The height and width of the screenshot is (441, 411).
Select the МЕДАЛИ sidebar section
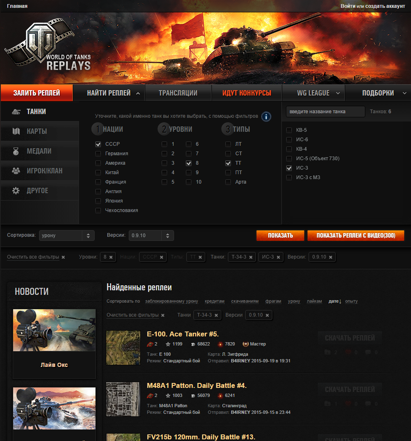tap(39, 151)
